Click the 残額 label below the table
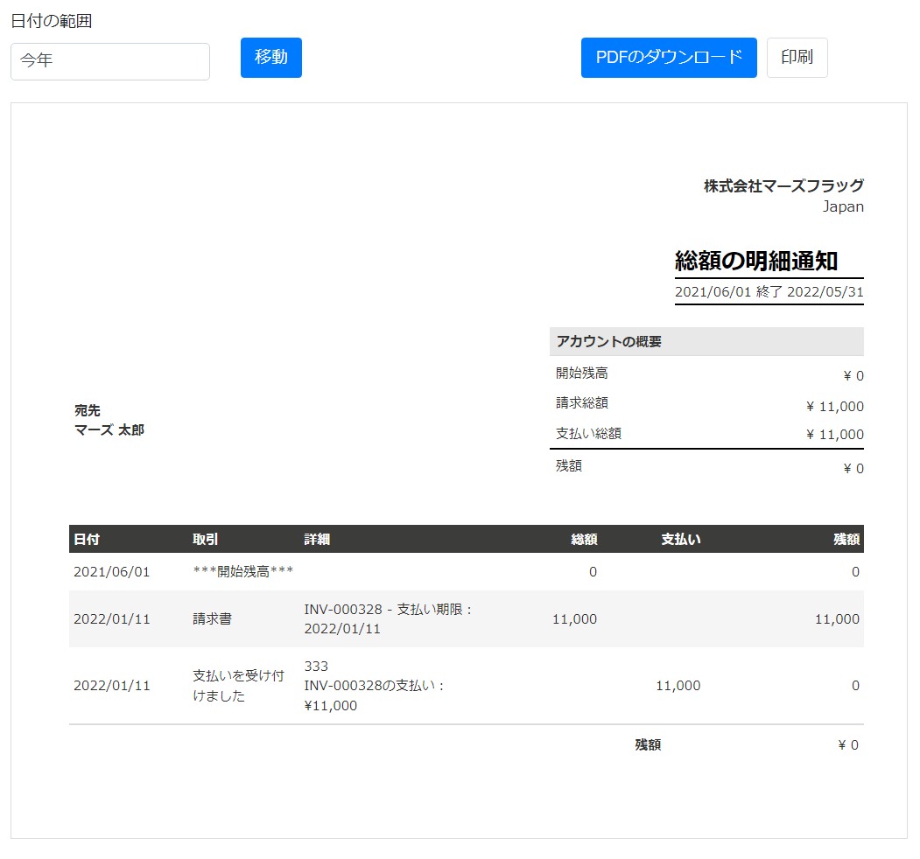Image resolution: width=920 pixels, height=859 pixels. (648, 744)
